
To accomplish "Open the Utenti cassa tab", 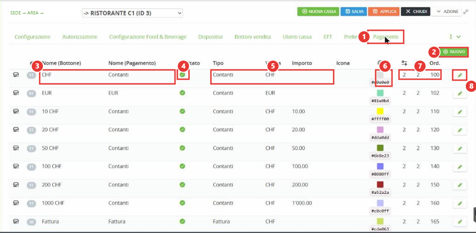I will pos(297,37).
